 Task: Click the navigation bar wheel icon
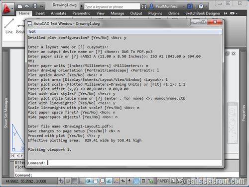point(232,112)
